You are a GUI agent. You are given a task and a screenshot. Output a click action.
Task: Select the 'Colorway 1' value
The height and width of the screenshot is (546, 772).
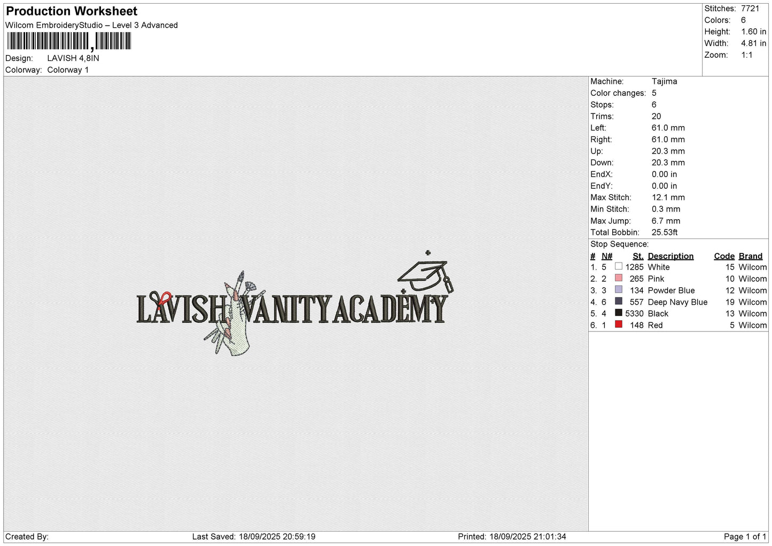point(68,70)
